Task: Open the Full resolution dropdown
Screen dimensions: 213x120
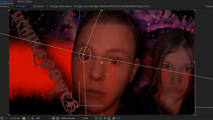Action: [x=43, y=118]
